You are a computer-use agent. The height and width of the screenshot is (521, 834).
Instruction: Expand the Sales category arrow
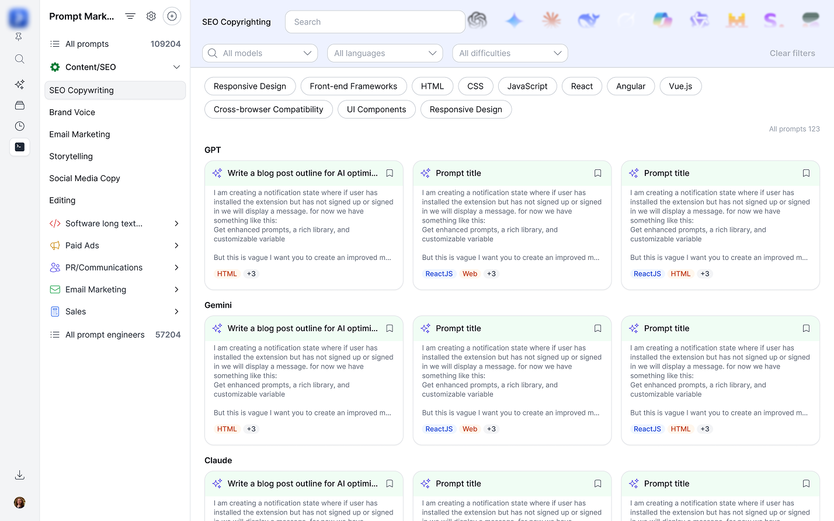(176, 312)
